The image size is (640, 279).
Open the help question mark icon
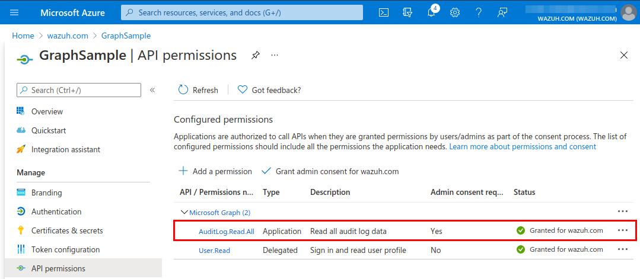pos(479,12)
